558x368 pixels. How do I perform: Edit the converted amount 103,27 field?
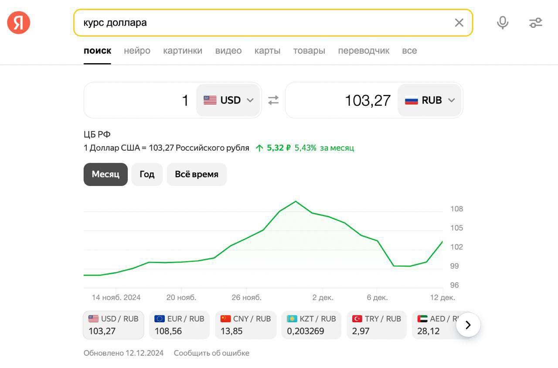coord(341,100)
